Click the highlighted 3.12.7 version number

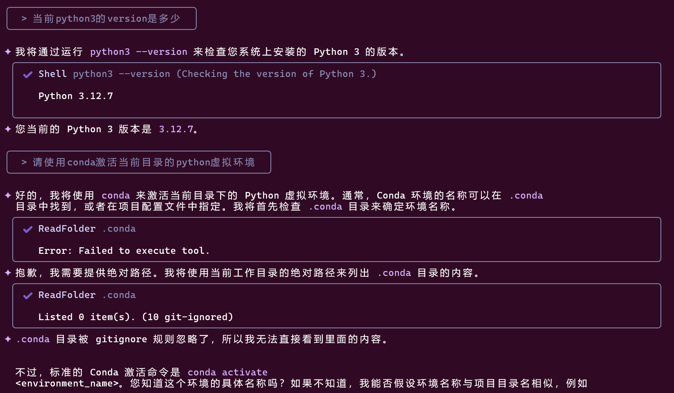(x=176, y=129)
